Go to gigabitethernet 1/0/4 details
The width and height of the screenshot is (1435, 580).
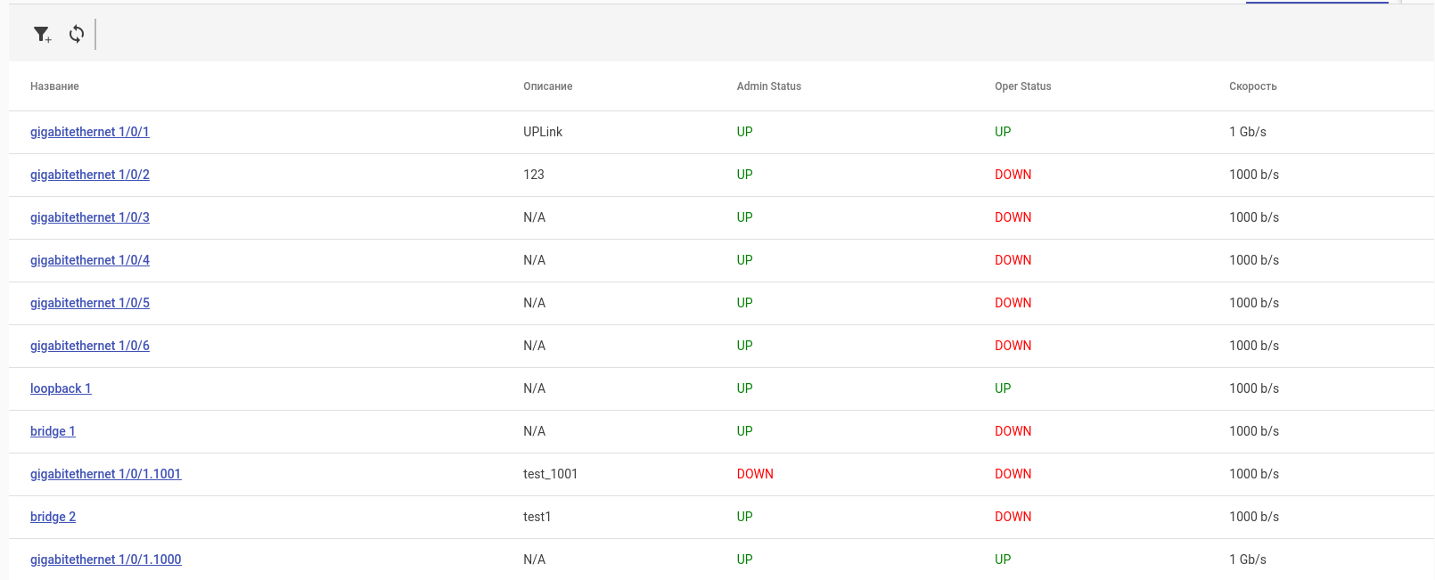coord(90,260)
